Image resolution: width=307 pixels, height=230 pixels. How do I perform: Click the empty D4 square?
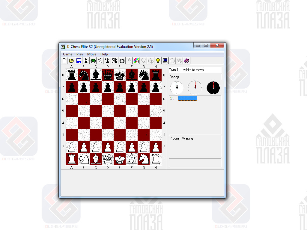click(108, 123)
